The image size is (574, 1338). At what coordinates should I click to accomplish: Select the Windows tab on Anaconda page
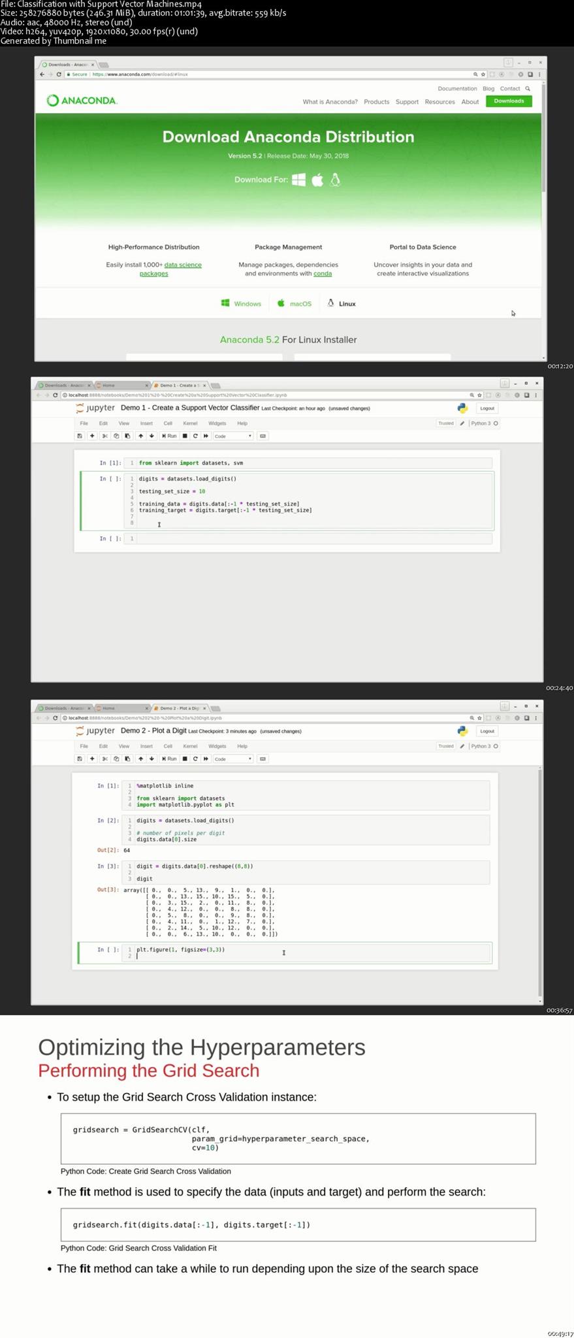(241, 304)
